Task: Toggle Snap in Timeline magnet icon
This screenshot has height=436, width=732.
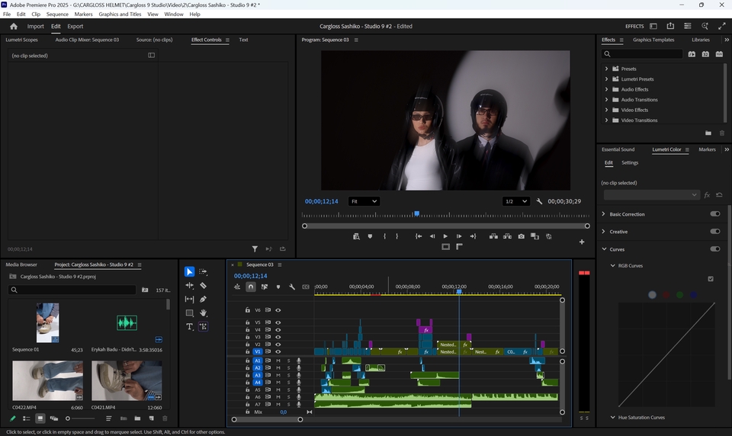Action: (x=251, y=287)
